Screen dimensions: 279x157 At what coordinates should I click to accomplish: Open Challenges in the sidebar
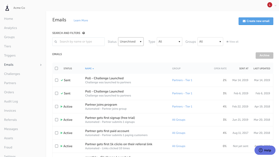coord(12,74)
